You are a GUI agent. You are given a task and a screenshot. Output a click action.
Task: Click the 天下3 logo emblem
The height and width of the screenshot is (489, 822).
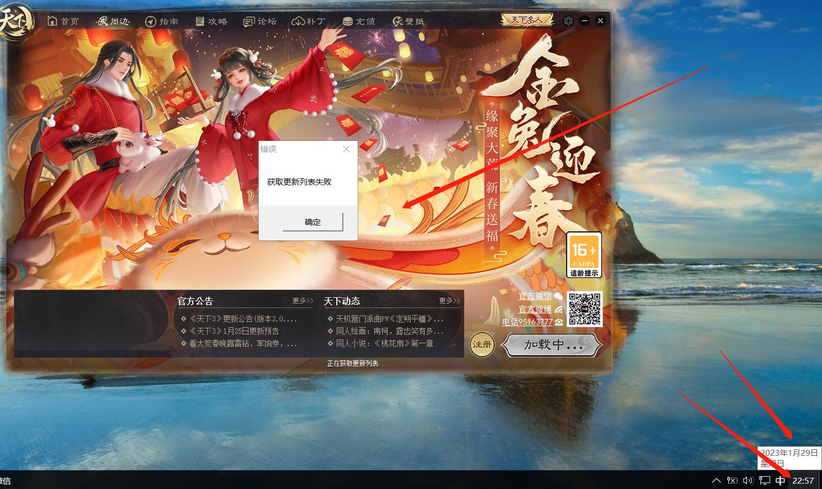coord(16,23)
